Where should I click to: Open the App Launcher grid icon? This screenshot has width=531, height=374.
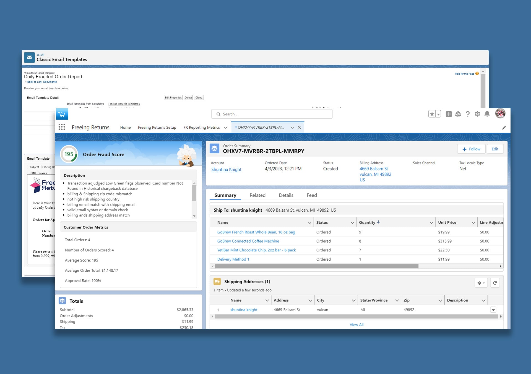coord(62,127)
